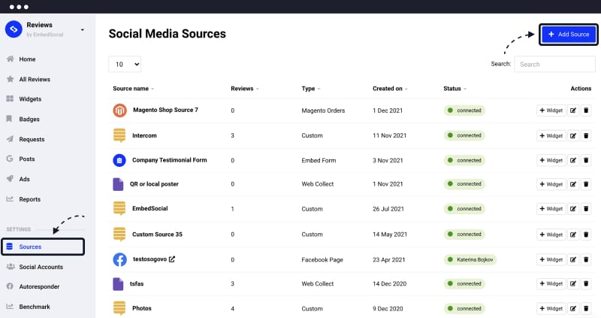Open Benchmark in the sidebar
The width and height of the screenshot is (601, 318).
(x=35, y=307)
